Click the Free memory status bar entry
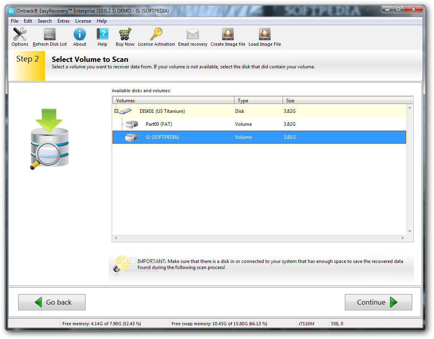This screenshot has height=339, width=434. click(x=102, y=324)
